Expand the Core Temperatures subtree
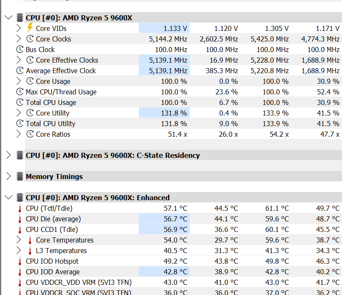The image size is (356, 295). pyautogui.click(x=19, y=240)
